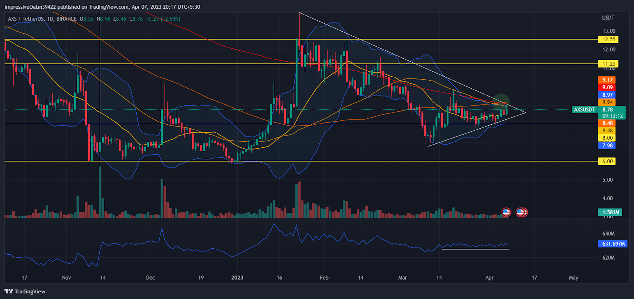
Task: Click the 13.00 price axis tick
Action: pyautogui.click(x=609, y=31)
